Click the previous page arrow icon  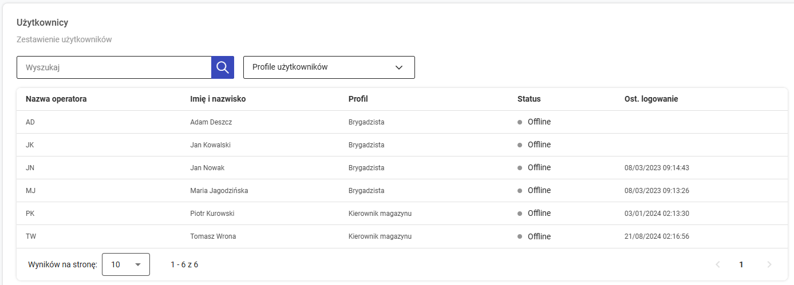tap(718, 264)
